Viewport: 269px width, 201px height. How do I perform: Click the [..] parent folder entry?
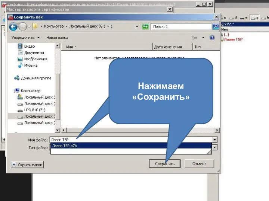(226, 35)
